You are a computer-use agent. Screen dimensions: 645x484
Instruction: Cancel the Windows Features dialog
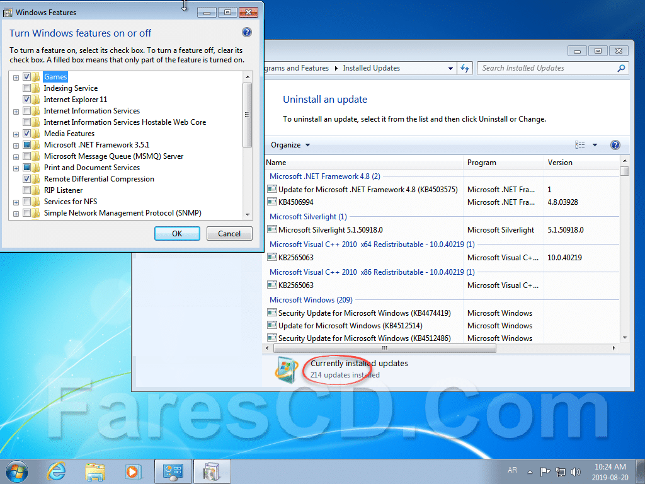(x=229, y=233)
